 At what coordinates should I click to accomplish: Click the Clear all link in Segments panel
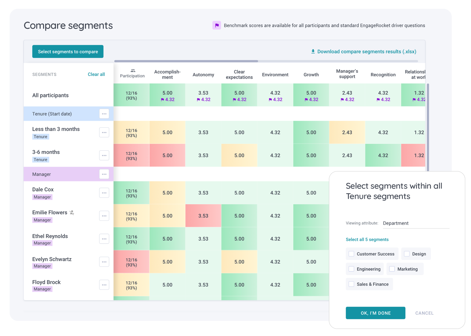tap(96, 74)
